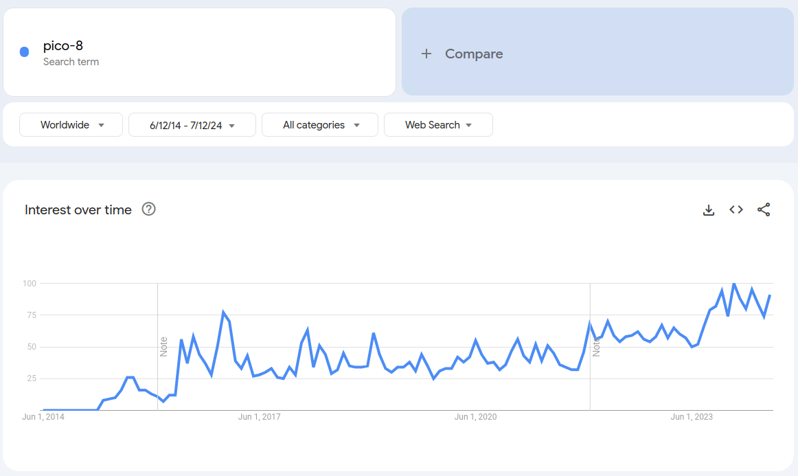Click the Jun 1, 2020 axis label
Viewport: 798px width, 476px height.
(x=475, y=417)
